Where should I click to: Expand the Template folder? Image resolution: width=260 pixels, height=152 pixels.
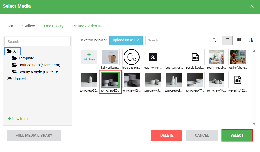[x=26, y=58]
